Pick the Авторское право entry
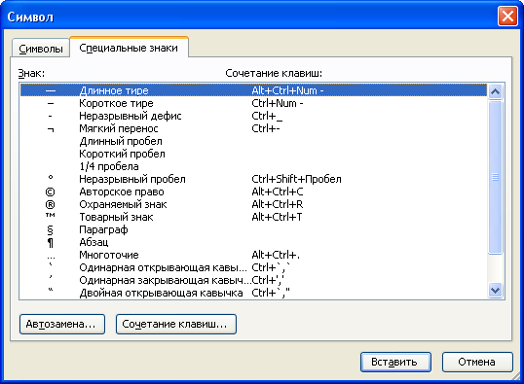Image resolution: width=524 pixels, height=384 pixels. coord(253,192)
